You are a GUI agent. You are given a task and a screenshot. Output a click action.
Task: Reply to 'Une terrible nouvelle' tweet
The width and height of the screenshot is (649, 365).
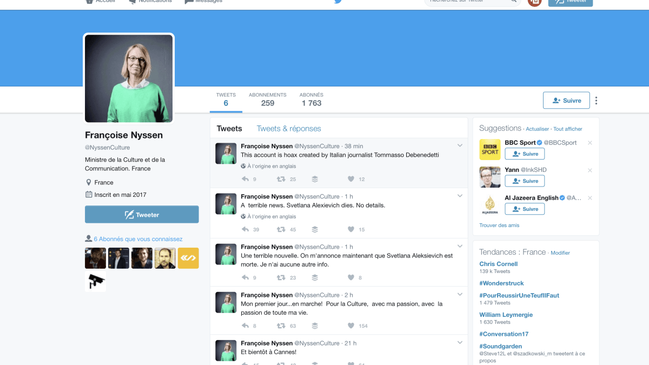pos(245,277)
